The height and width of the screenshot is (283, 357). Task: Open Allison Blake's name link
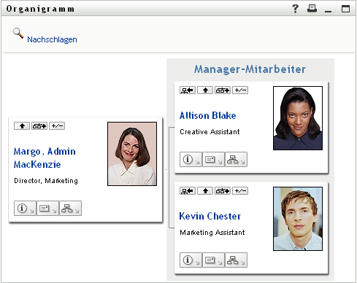[x=208, y=115]
